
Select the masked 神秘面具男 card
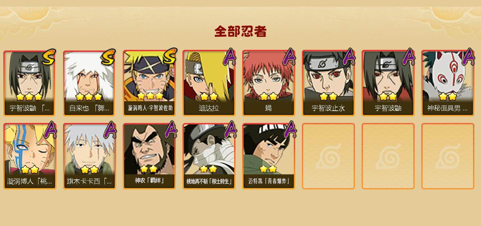click(x=447, y=83)
